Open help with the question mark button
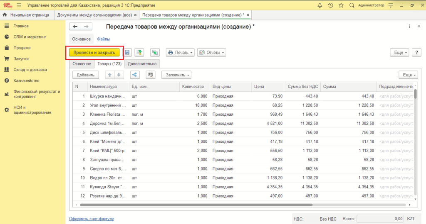Screen dimensions: 426x224 coord(416,53)
